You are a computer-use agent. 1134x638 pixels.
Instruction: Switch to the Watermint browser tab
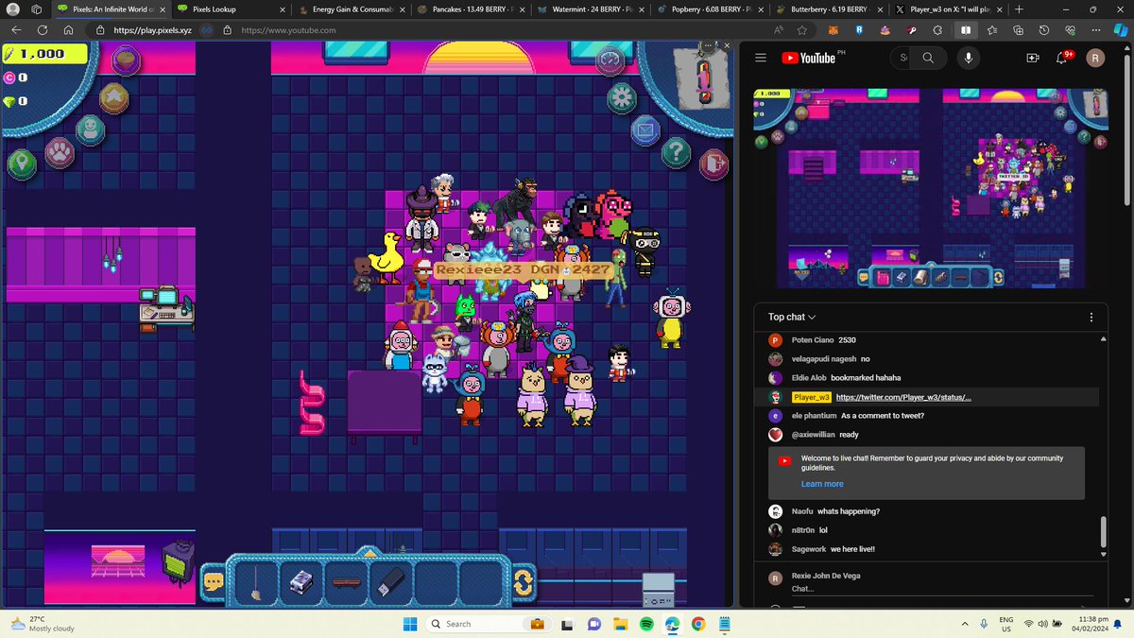point(589,9)
